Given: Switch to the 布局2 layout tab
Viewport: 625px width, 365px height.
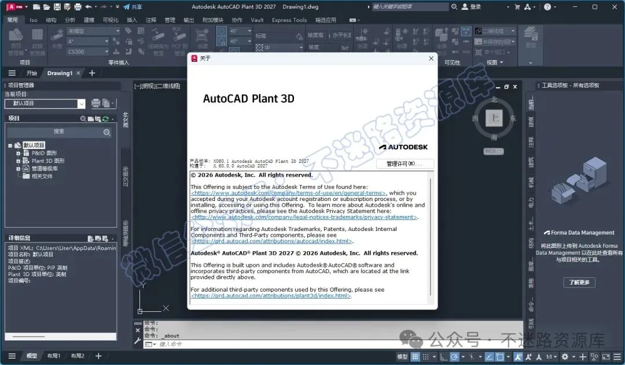Looking at the screenshot, I should [78, 356].
